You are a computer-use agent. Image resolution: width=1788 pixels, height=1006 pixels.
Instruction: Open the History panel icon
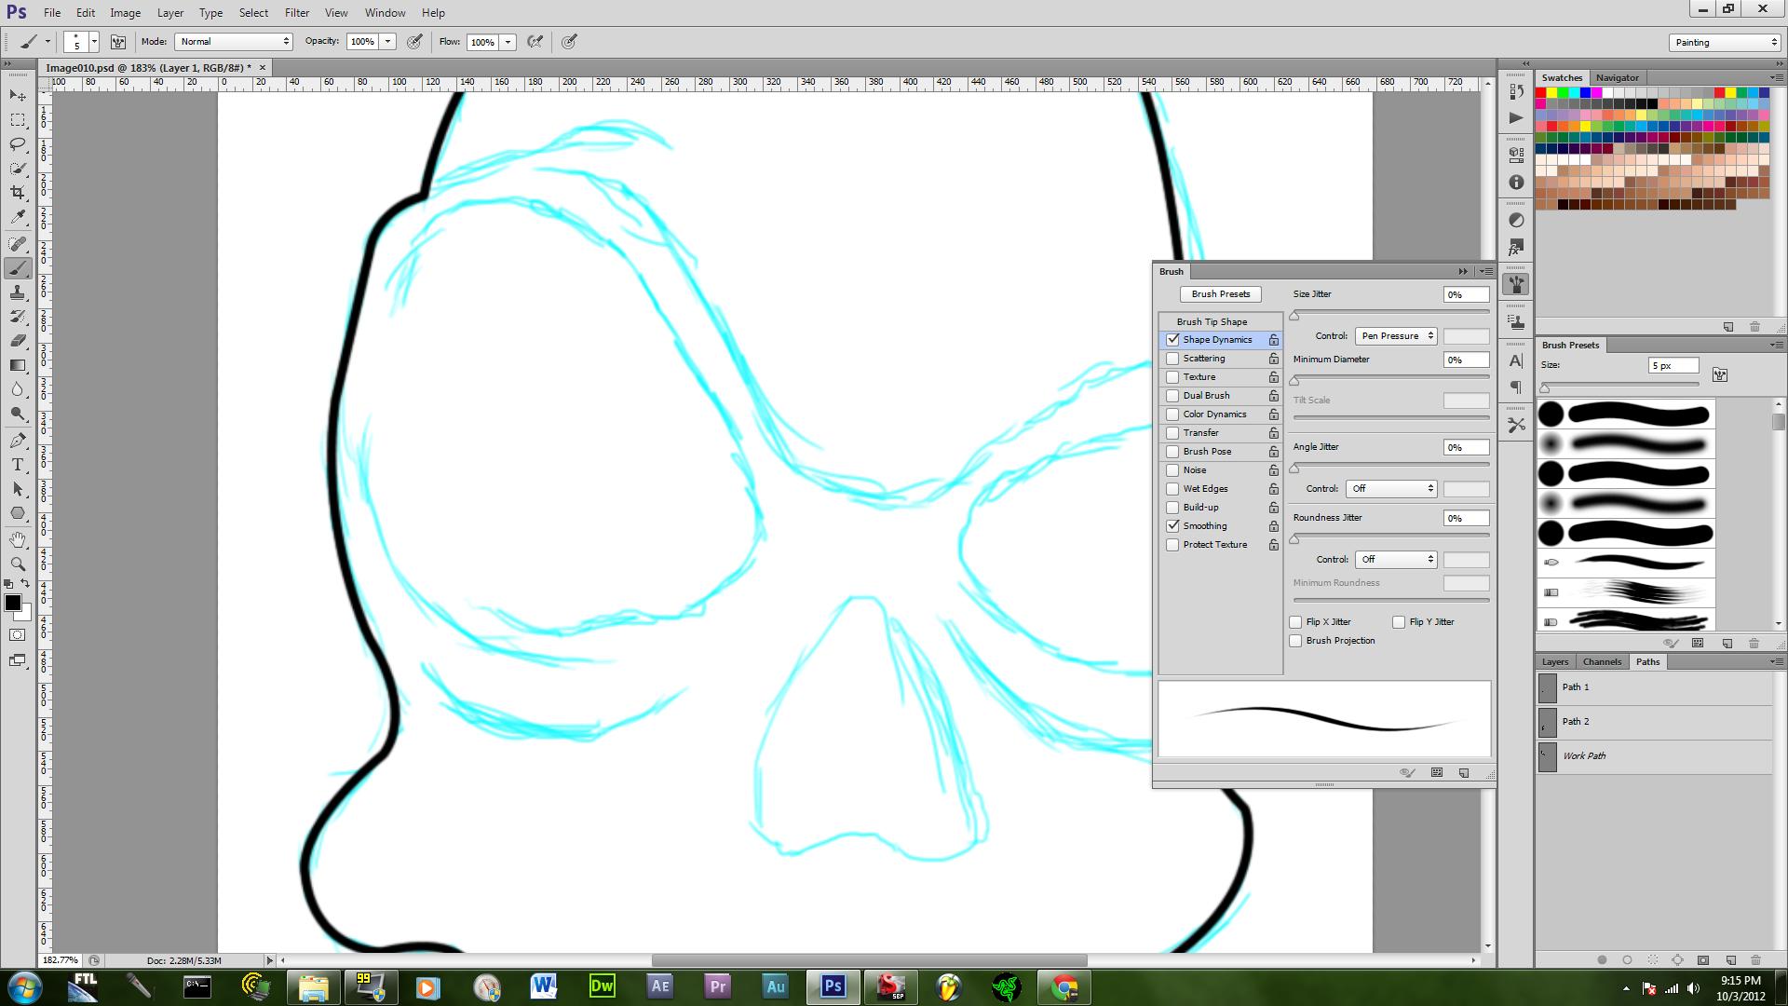1516,92
